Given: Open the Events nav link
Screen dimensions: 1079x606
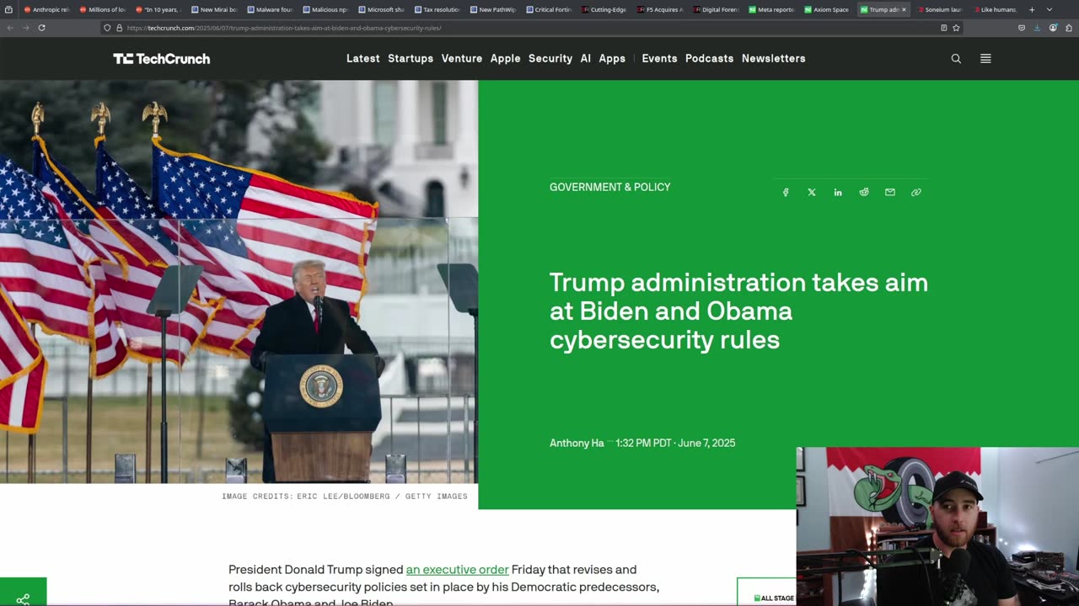Looking at the screenshot, I should tap(659, 58).
